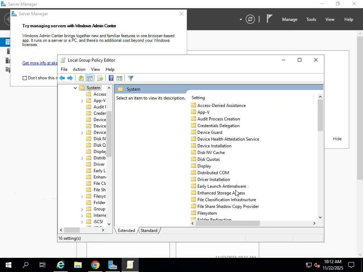Expand the iSCSI tree node
363x272 pixels.
pyautogui.click(x=82, y=222)
